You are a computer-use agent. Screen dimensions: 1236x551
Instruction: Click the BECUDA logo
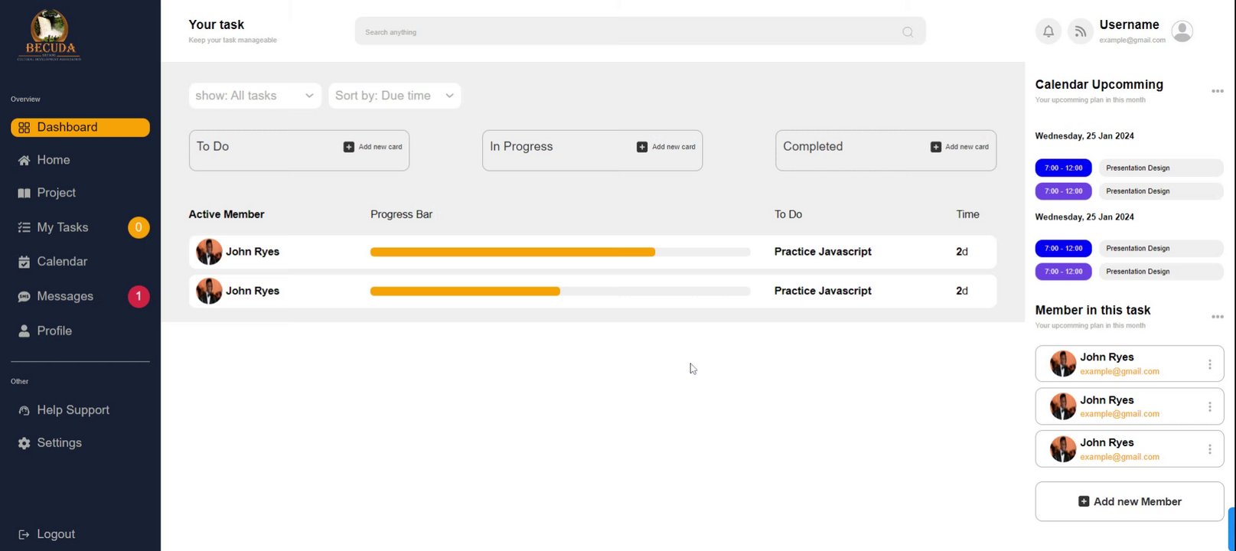(50, 36)
